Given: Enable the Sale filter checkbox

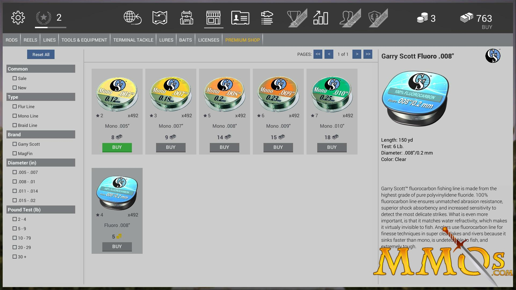Looking at the screenshot, I should pyautogui.click(x=15, y=78).
